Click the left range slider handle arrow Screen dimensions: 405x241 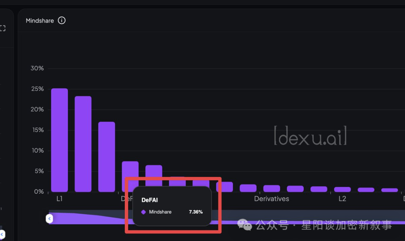[49, 219]
